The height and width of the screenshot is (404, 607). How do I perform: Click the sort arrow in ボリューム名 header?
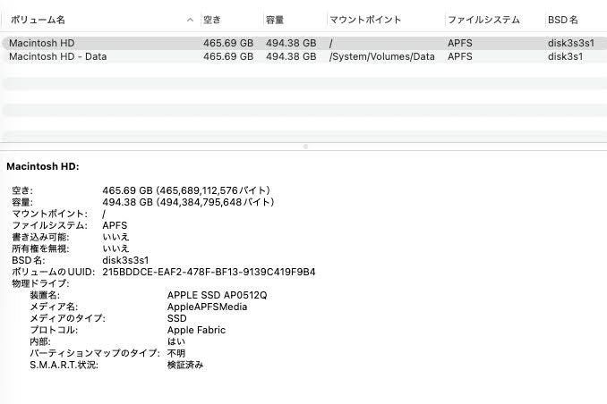tap(191, 20)
